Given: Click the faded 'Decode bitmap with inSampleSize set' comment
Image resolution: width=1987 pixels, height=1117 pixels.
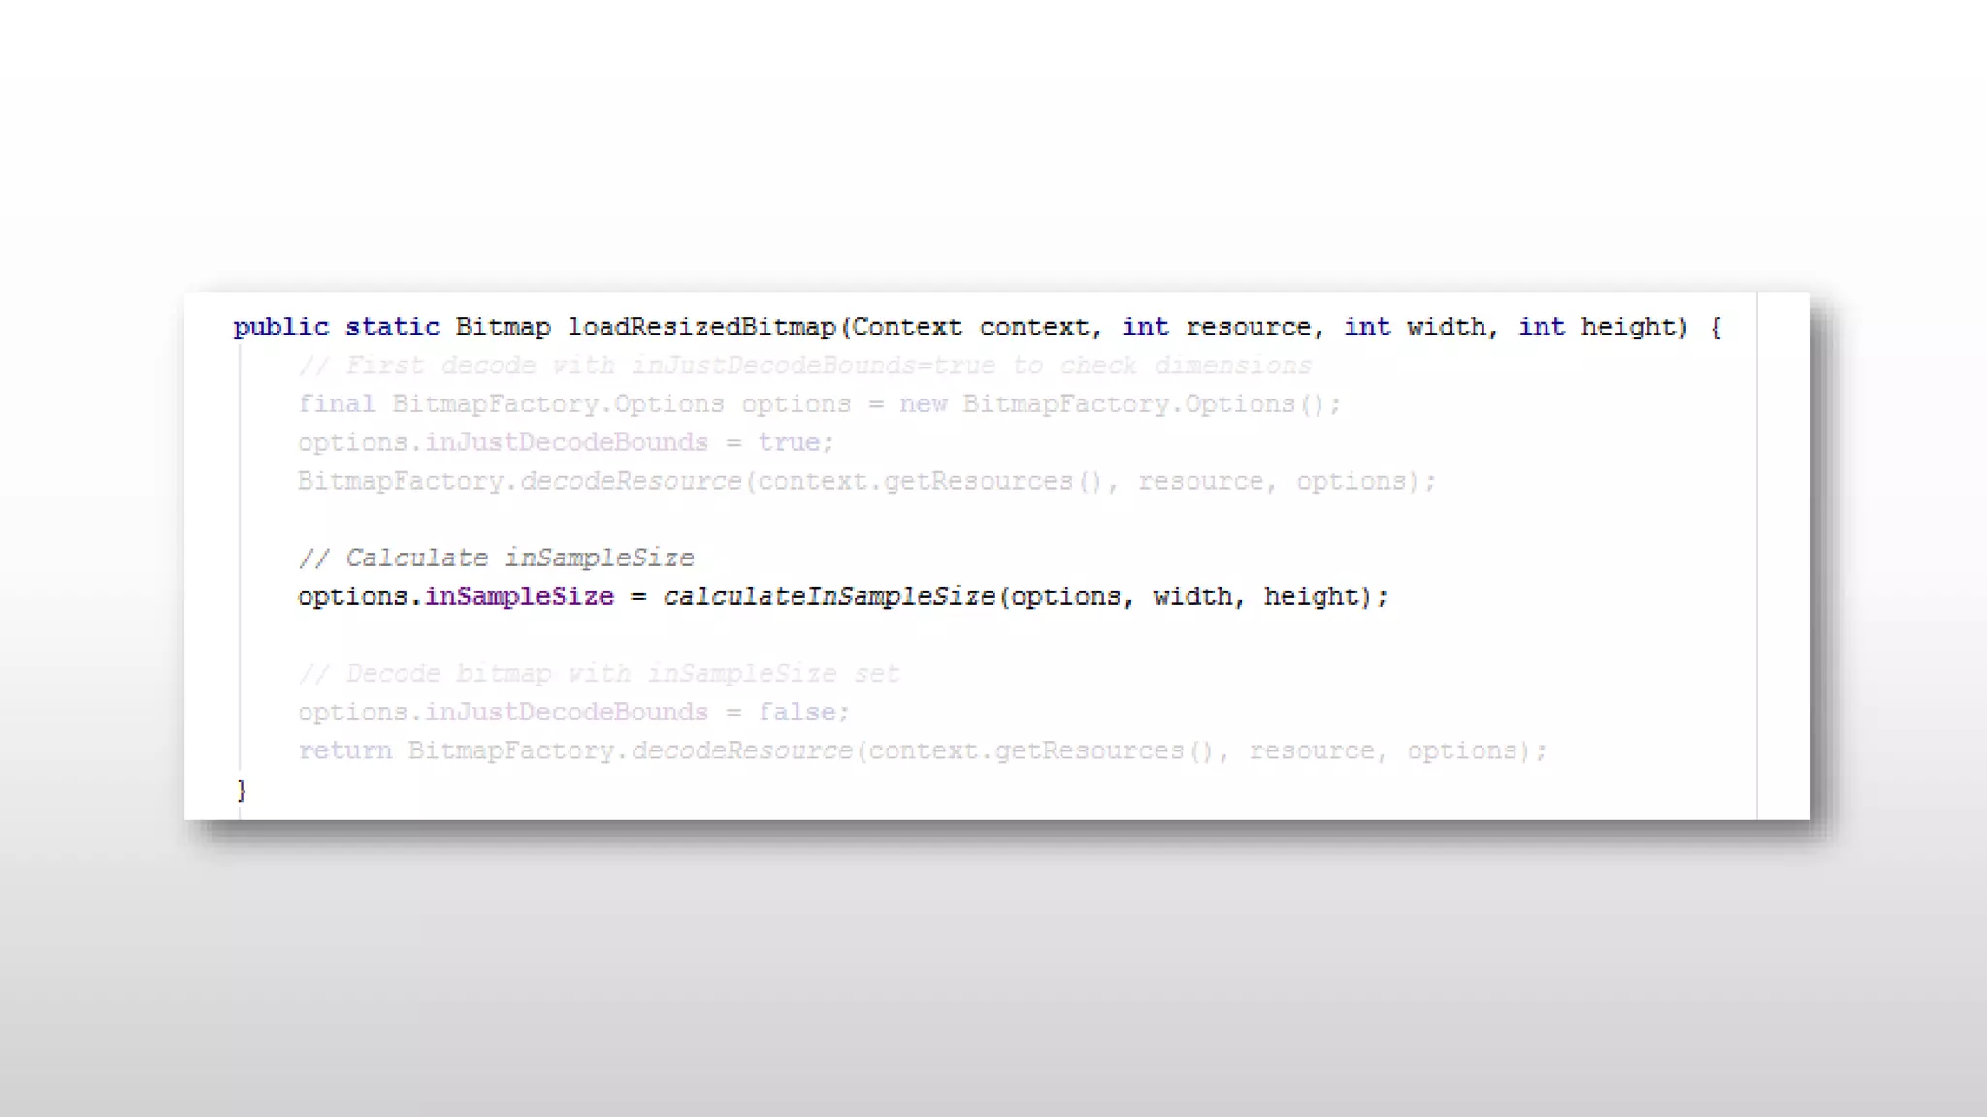Looking at the screenshot, I should point(599,674).
